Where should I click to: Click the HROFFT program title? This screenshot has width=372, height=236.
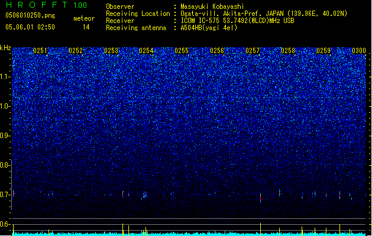pos(37,5)
